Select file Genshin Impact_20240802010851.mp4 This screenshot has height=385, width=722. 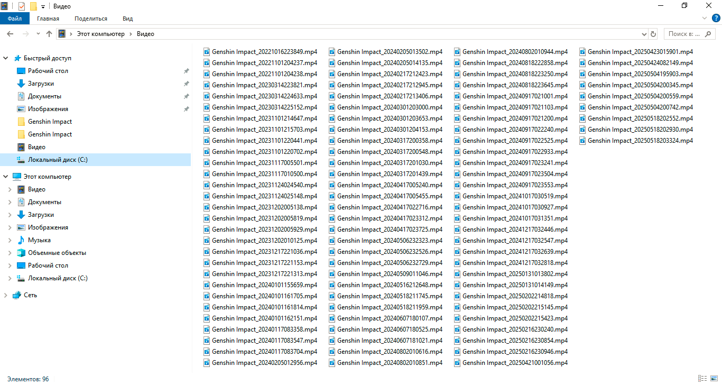click(390, 363)
